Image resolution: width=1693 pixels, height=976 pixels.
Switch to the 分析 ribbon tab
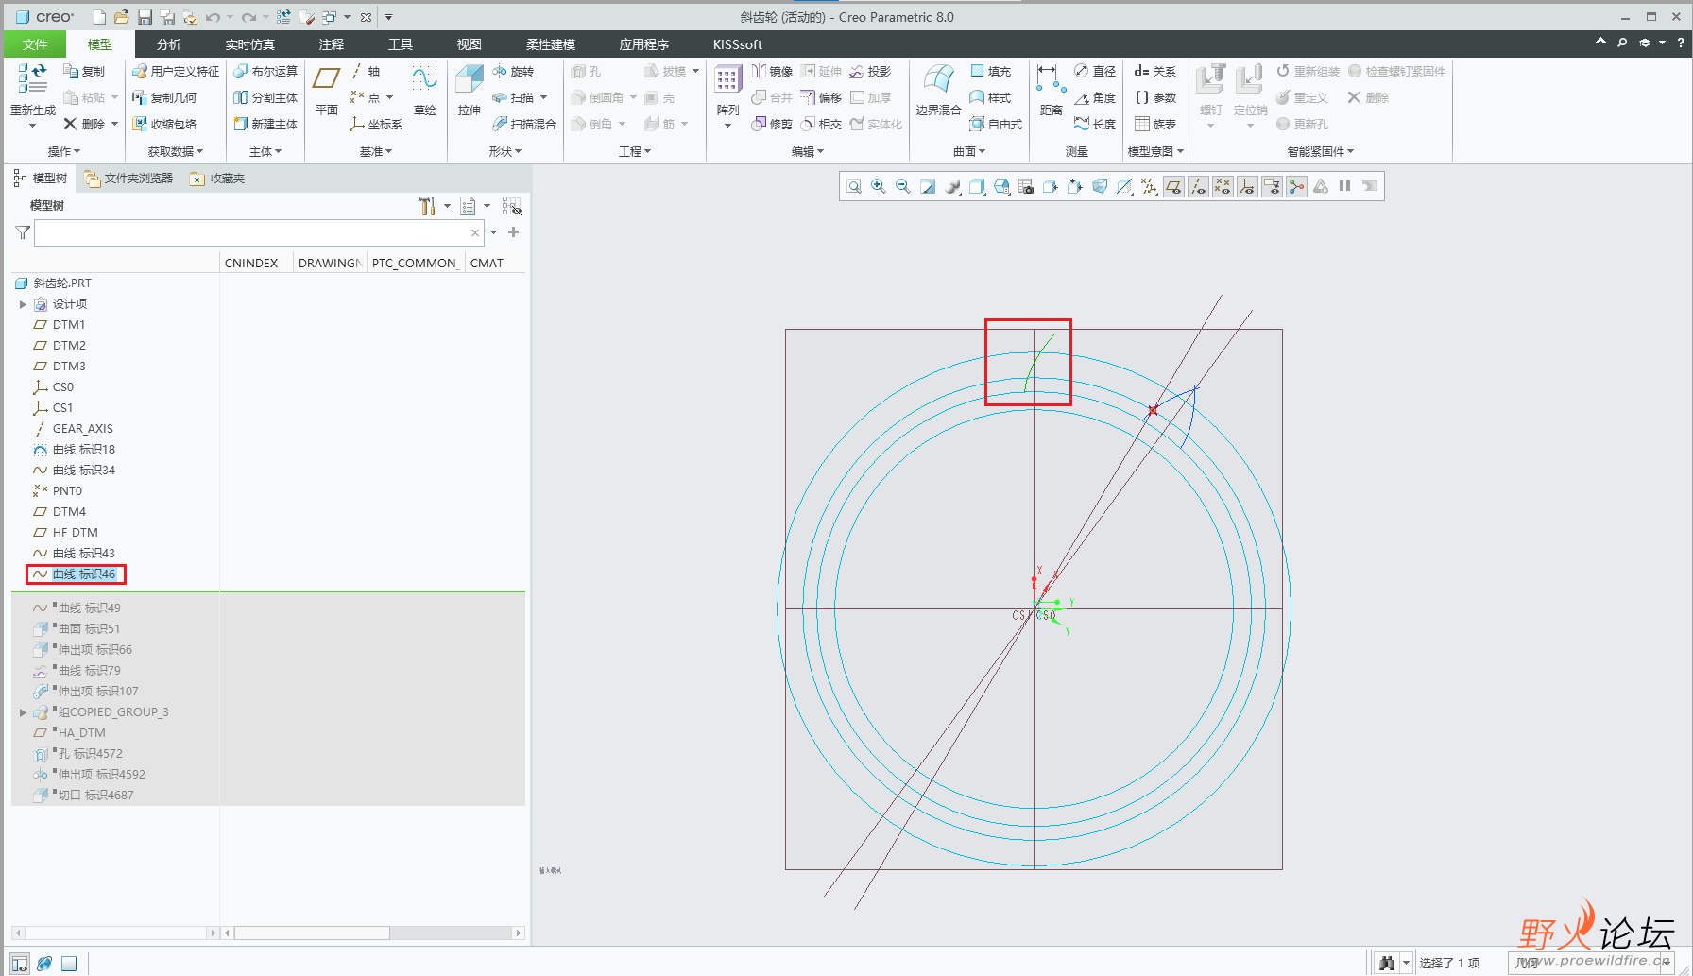tap(169, 44)
